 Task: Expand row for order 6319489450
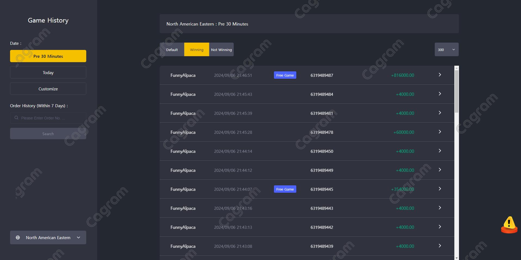point(440,151)
